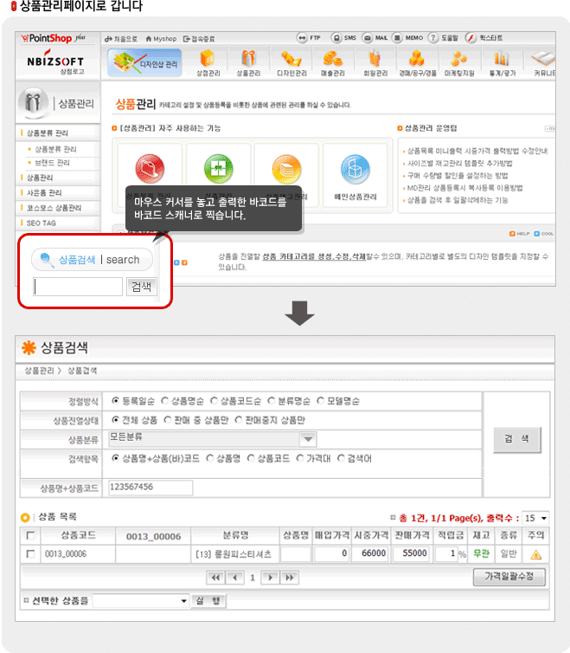Expand 사은품 관리 section in the sidebar
This screenshot has width=570, height=653.
tap(44, 193)
